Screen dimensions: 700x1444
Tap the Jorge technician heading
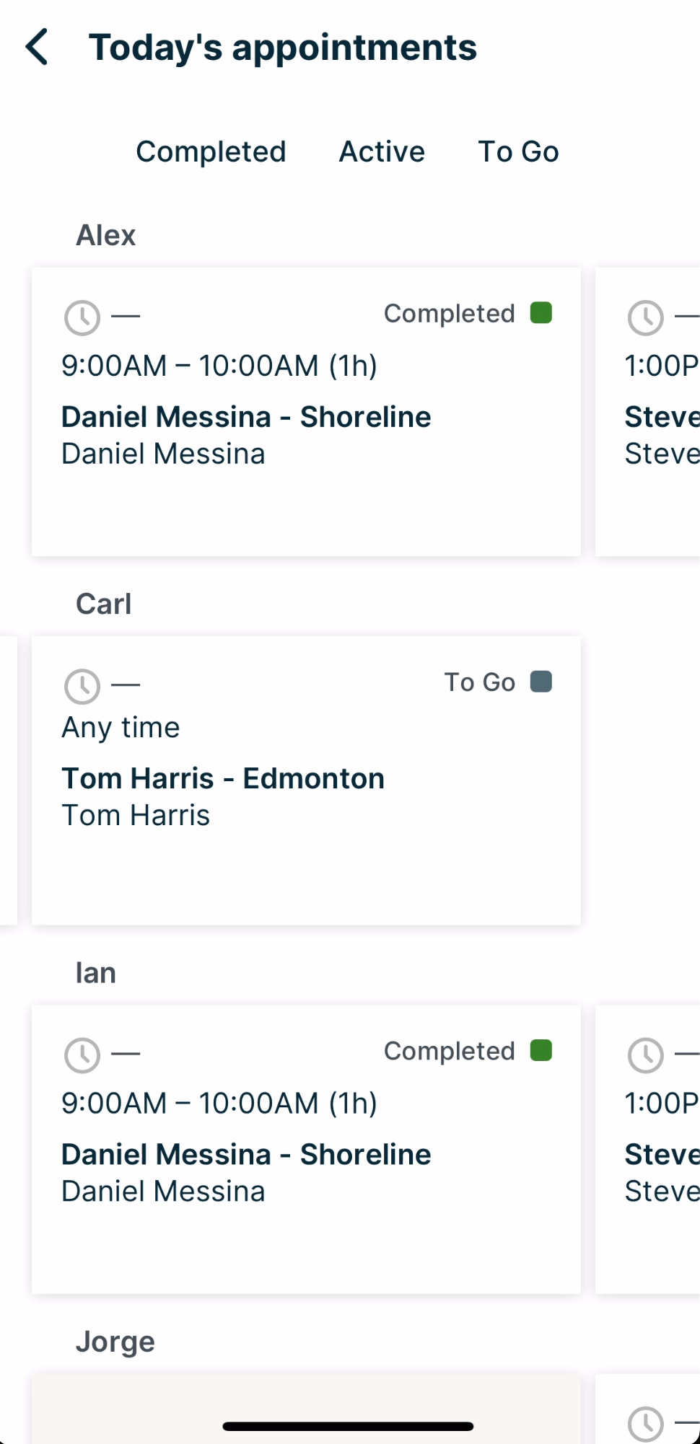pyautogui.click(x=115, y=1342)
